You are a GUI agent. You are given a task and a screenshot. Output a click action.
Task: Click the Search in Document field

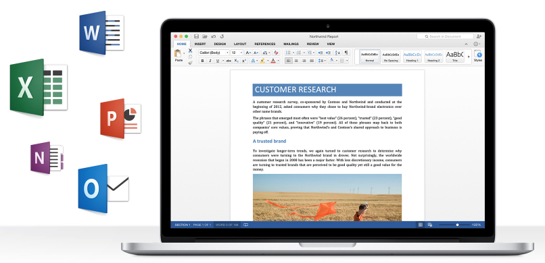pyautogui.click(x=445, y=36)
